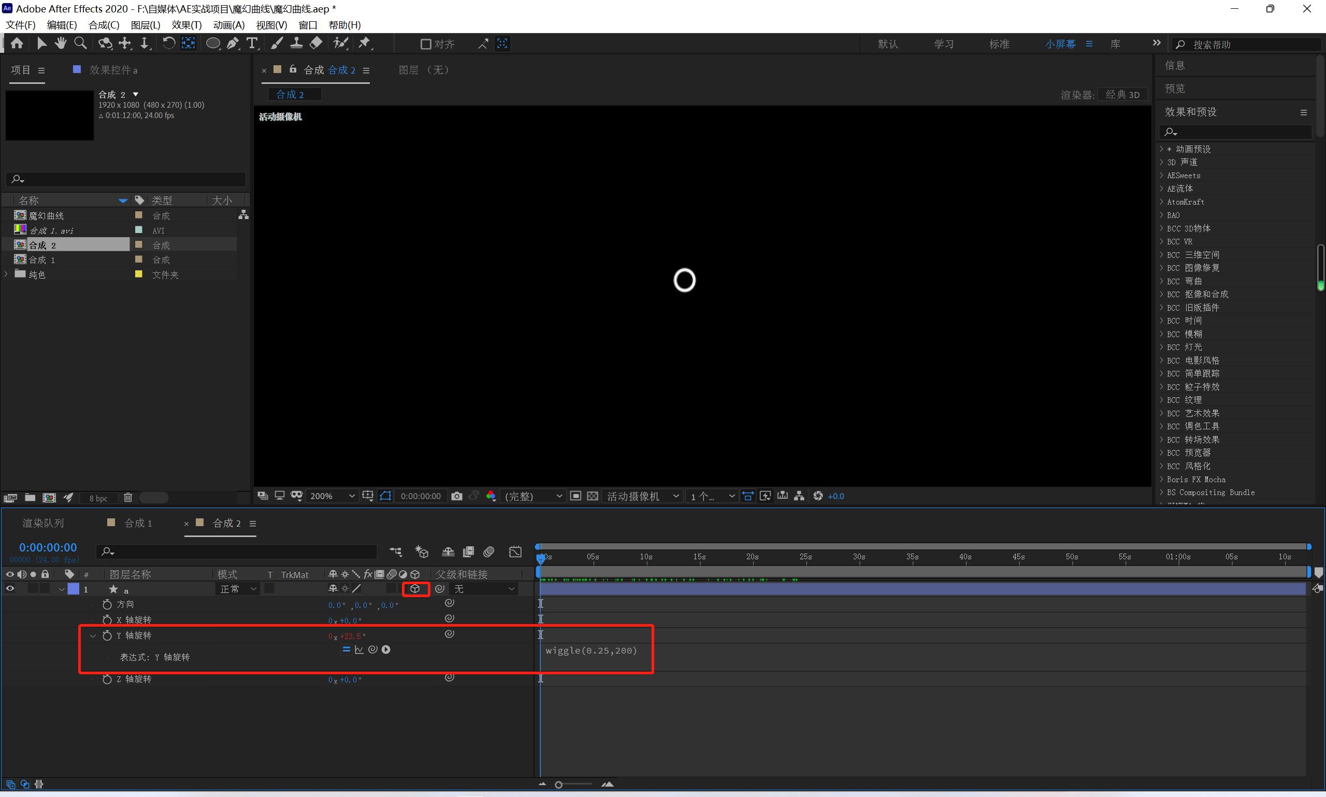Open the expression language menu play icon
This screenshot has height=797, width=1326.
click(x=386, y=650)
